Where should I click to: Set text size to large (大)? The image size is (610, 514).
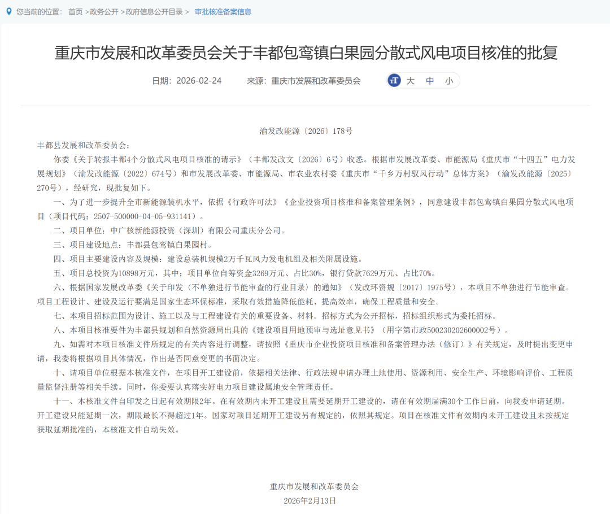pyautogui.click(x=411, y=81)
